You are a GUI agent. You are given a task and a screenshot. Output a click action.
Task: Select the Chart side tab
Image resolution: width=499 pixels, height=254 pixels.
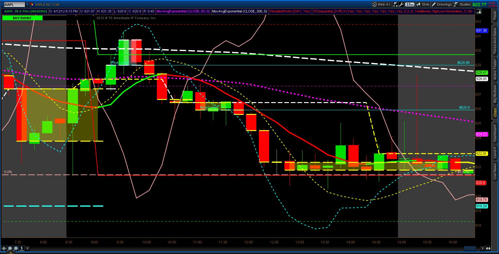coord(495,112)
